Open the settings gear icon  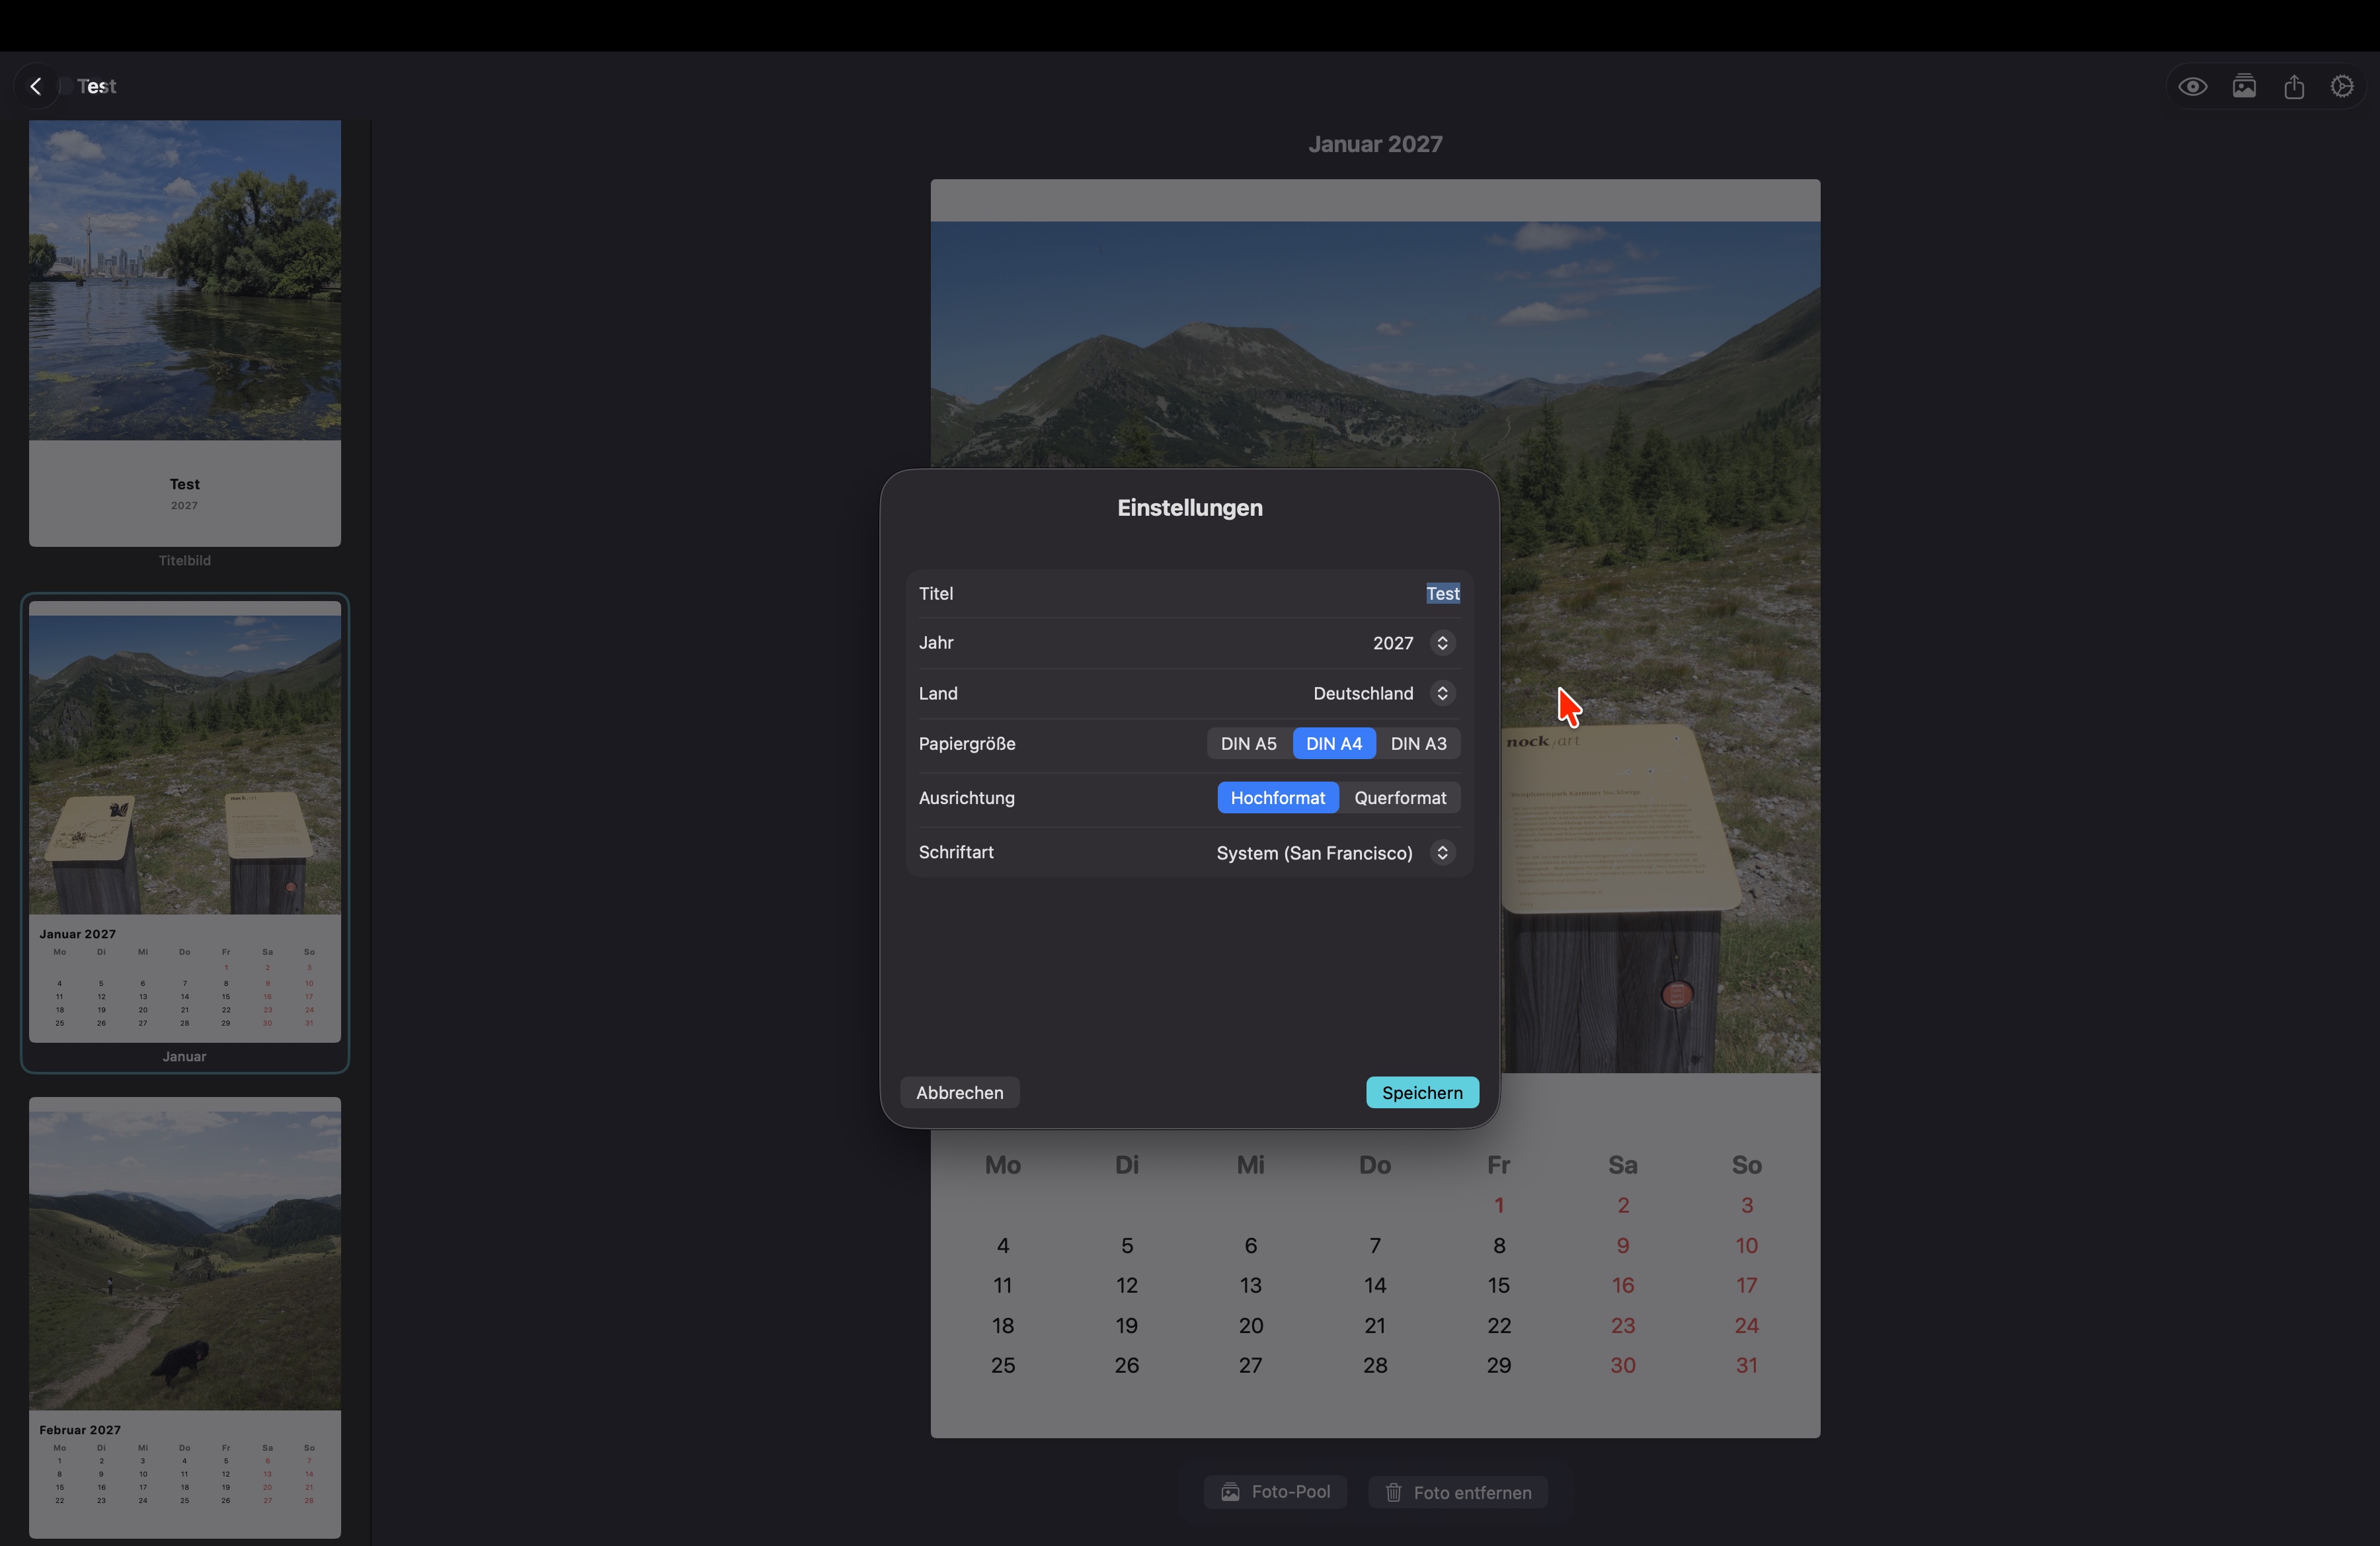point(2342,86)
